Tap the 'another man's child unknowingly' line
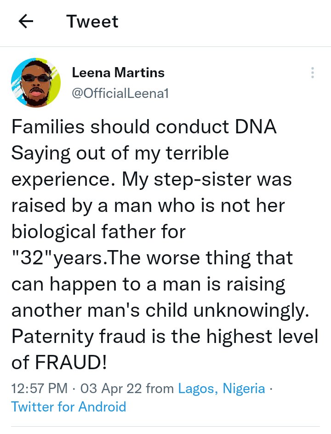The image size is (331, 434). click(x=160, y=310)
